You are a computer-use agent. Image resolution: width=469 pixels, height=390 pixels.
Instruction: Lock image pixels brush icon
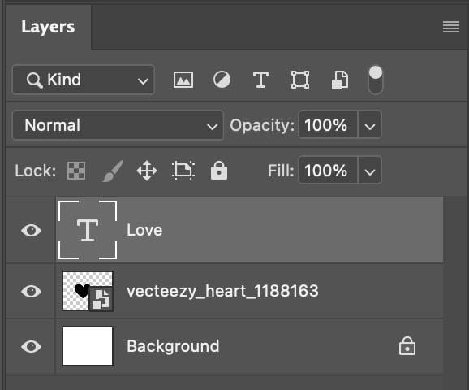pos(113,171)
